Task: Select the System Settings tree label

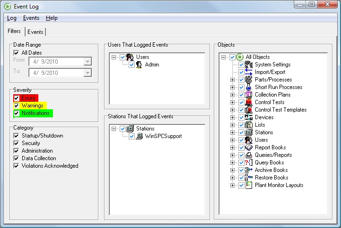Action: tap(272, 65)
